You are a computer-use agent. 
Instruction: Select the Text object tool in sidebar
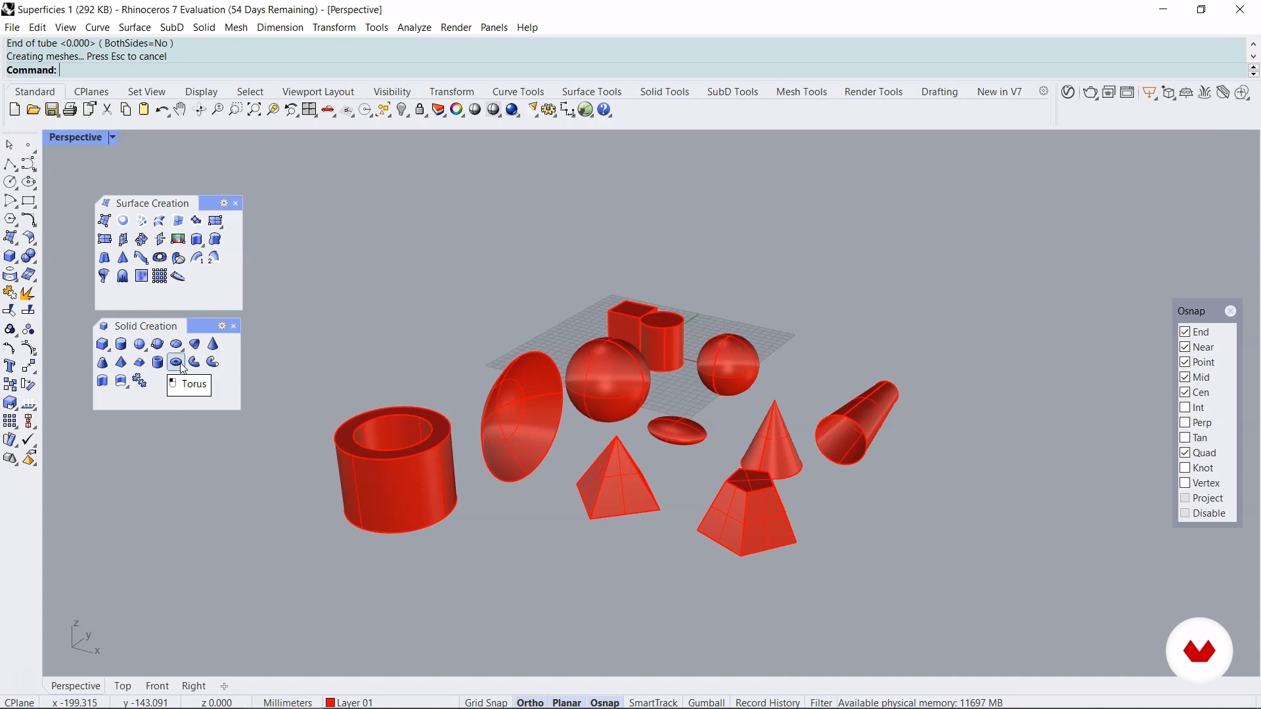[x=10, y=366]
